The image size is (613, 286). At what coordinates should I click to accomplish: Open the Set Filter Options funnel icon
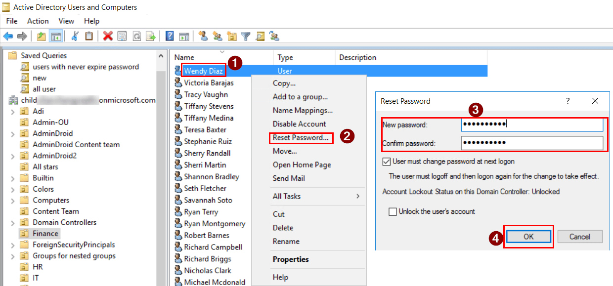[x=246, y=36]
